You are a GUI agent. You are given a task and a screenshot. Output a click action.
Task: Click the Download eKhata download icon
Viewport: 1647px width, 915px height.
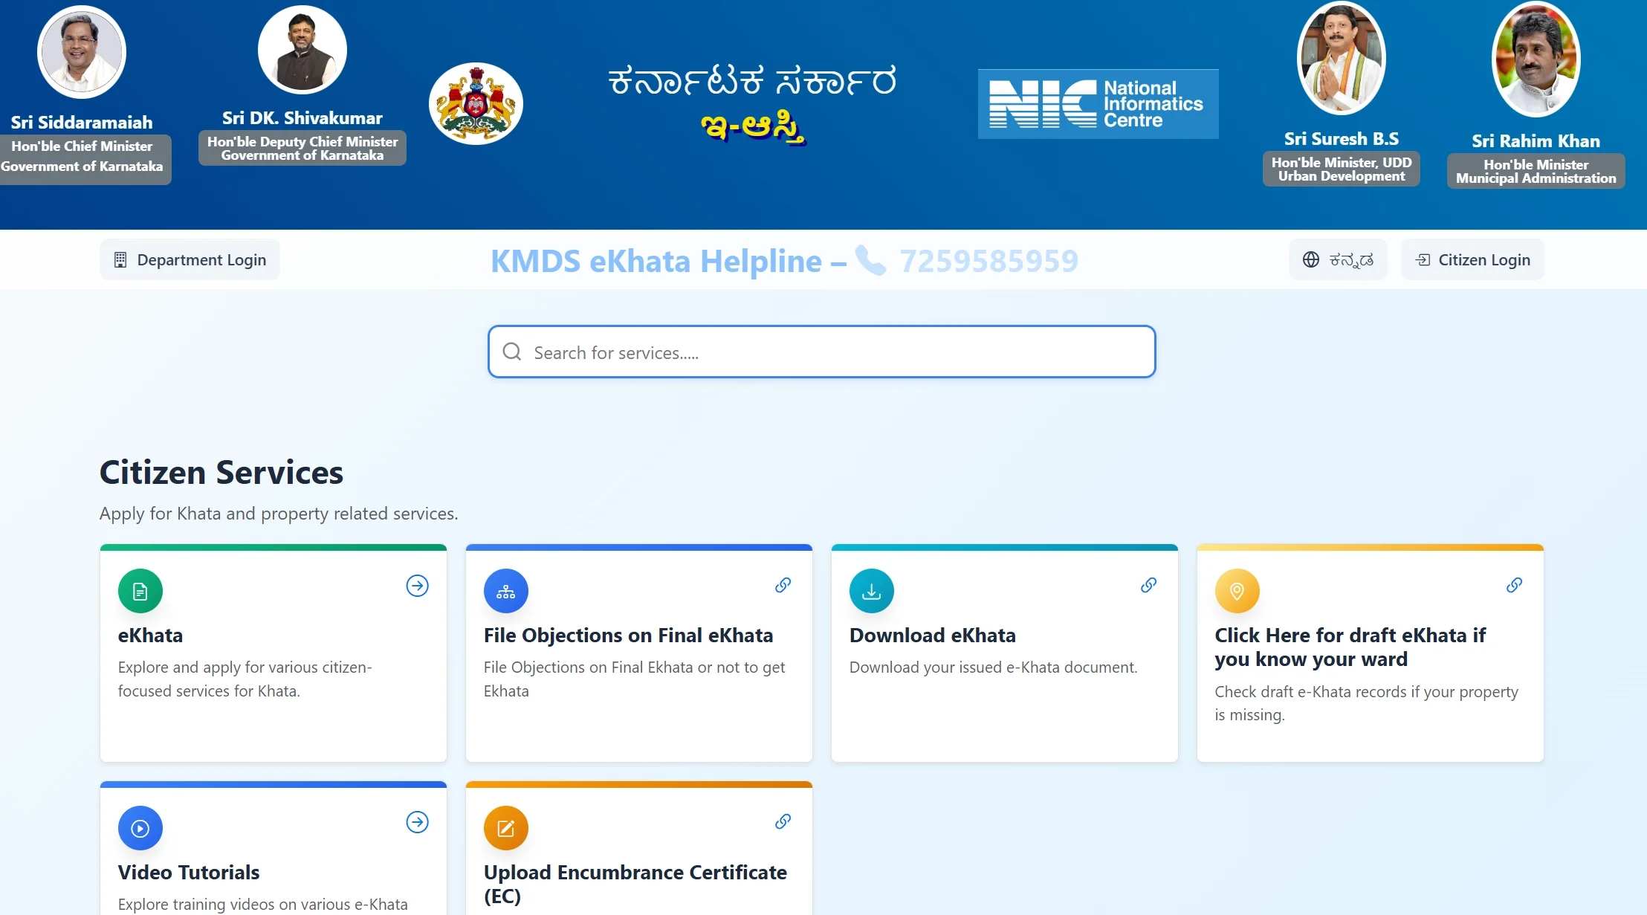coord(872,591)
